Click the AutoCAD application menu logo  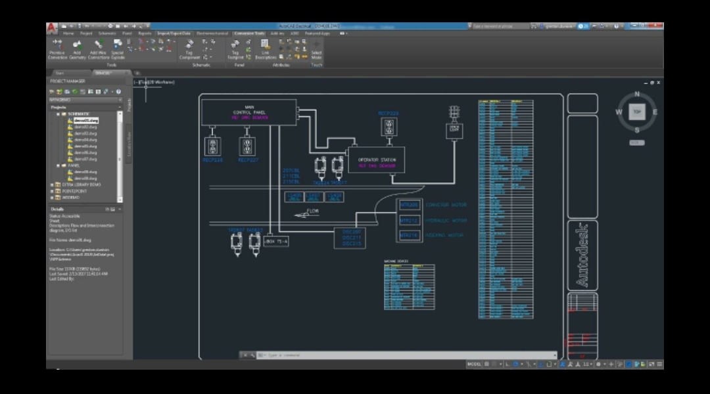pyautogui.click(x=51, y=28)
